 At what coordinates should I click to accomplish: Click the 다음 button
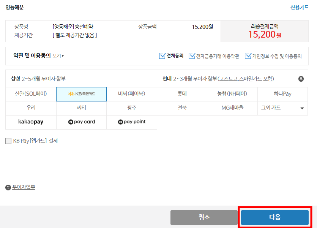pyautogui.click(x=275, y=217)
